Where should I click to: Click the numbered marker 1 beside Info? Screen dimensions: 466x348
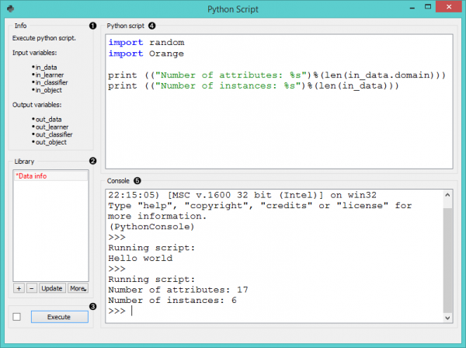click(92, 26)
